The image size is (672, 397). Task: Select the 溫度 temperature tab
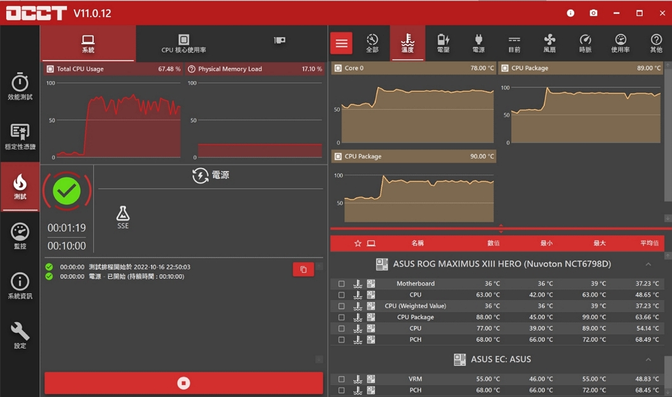coord(408,44)
